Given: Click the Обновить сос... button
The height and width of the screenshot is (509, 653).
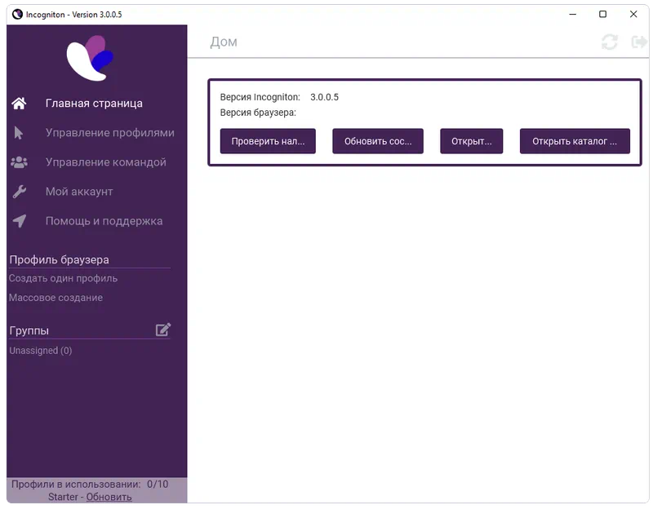Looking at the screenshot, I should tap(378, 141).
